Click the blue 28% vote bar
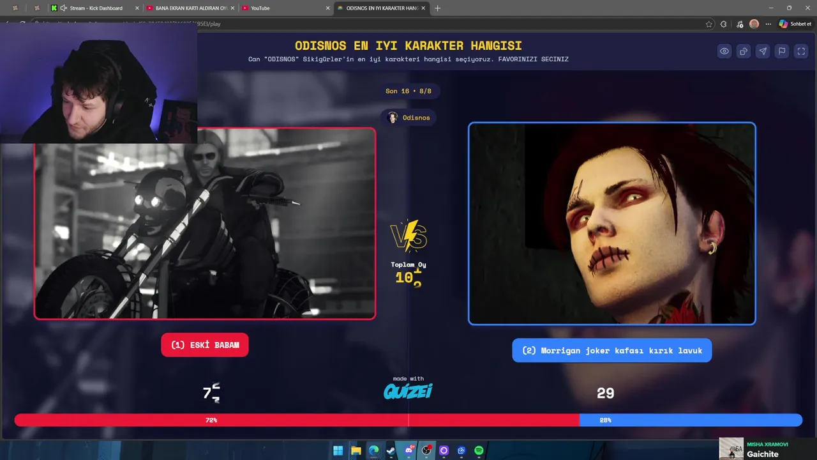817x460 pixels. tap(691, 420)
